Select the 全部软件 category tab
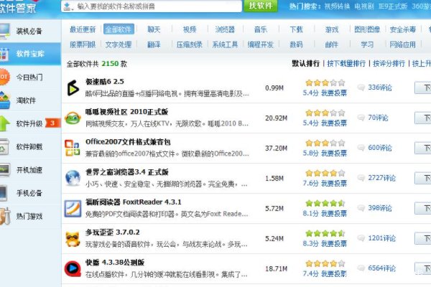Screen dimensions: 431x287 click(x=119, y=29)
